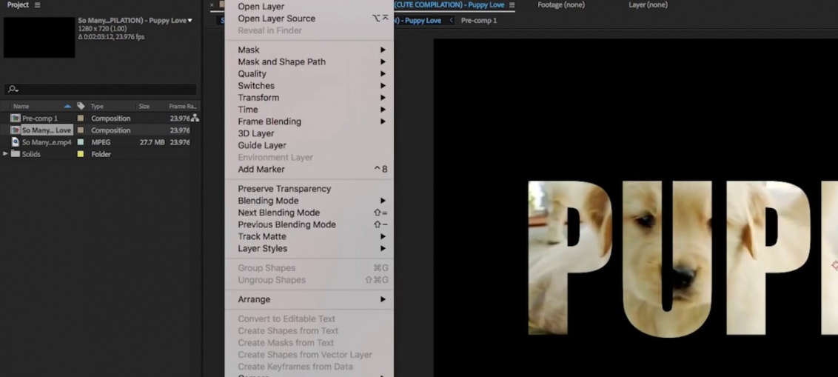This screenshot has width=838, height=377.
Task: Click the PUPPY text in composition viewer
Action: pyautogui.click(x=683, y=258)
